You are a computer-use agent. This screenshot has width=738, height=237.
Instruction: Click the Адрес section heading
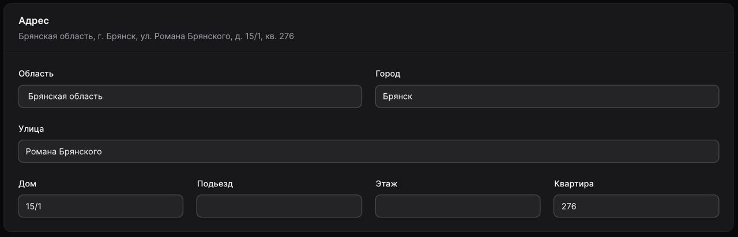[33, 21]
